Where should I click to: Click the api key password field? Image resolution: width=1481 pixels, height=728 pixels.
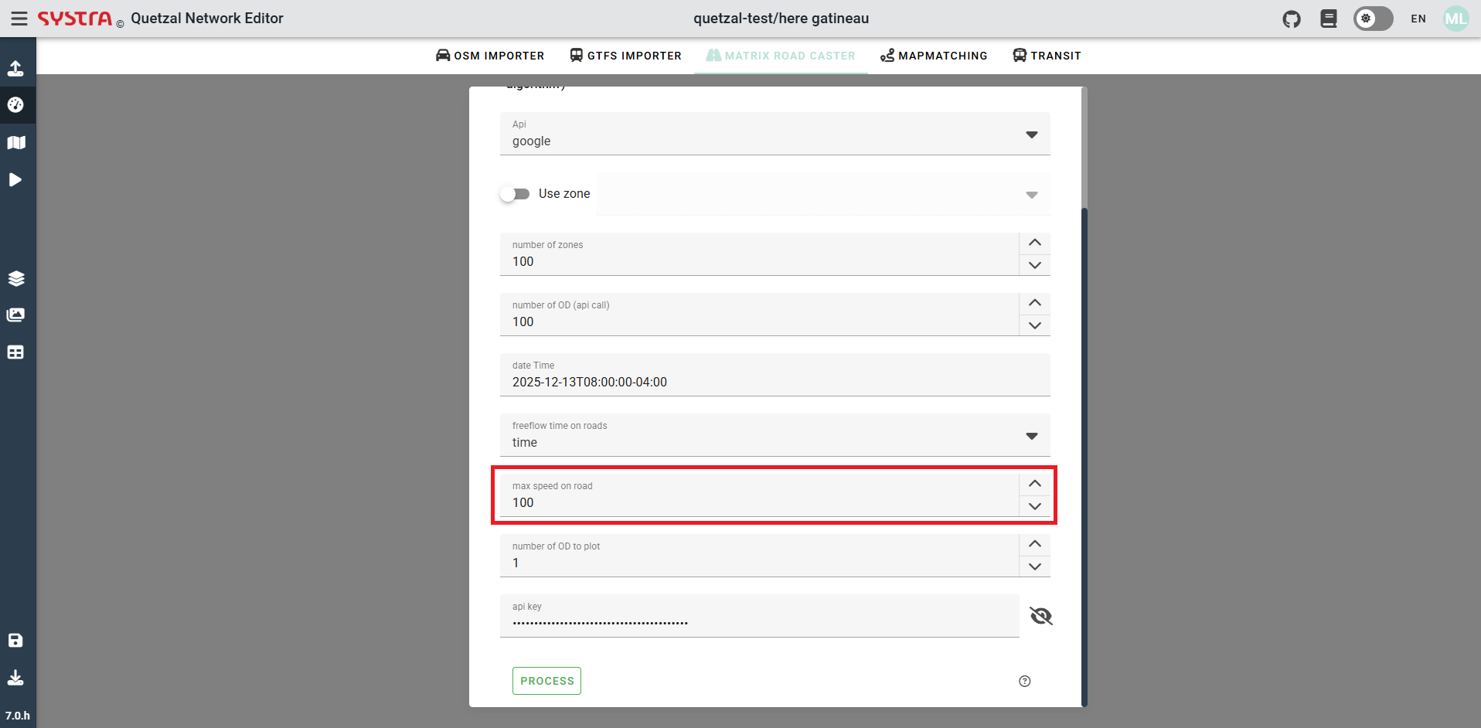click(x=759, y=616)
